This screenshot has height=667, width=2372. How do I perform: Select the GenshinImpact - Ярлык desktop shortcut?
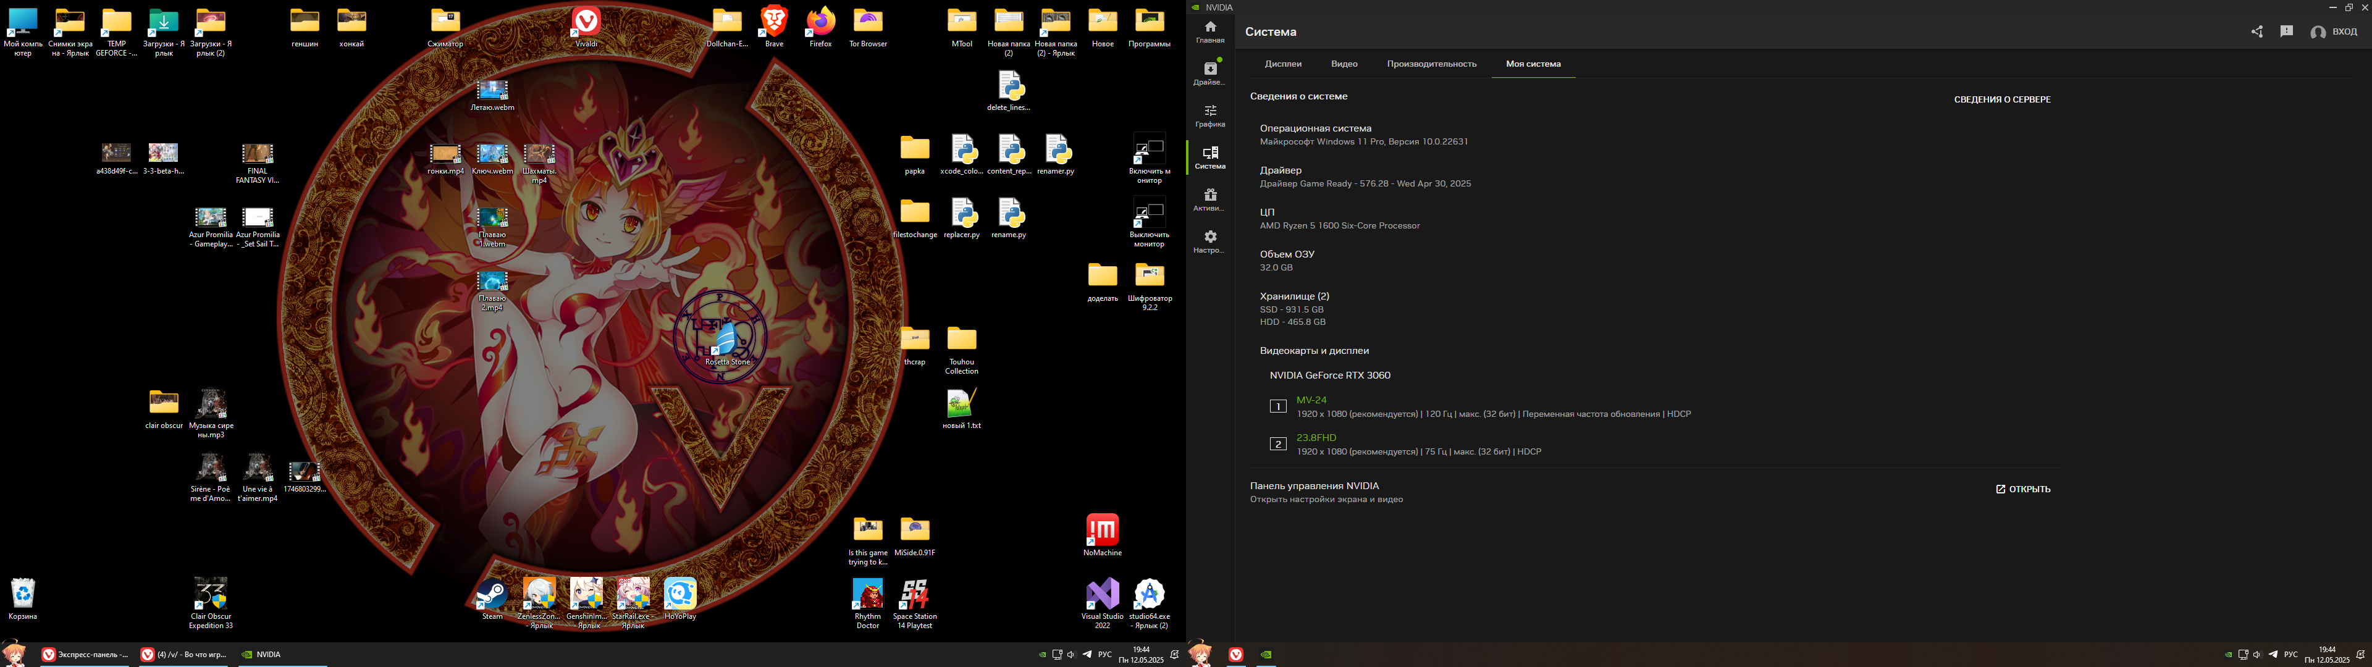tap(586, 603)
